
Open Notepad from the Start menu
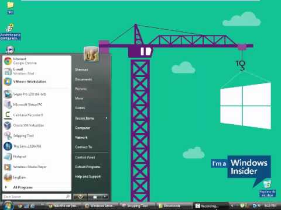(x=36, y=156)
